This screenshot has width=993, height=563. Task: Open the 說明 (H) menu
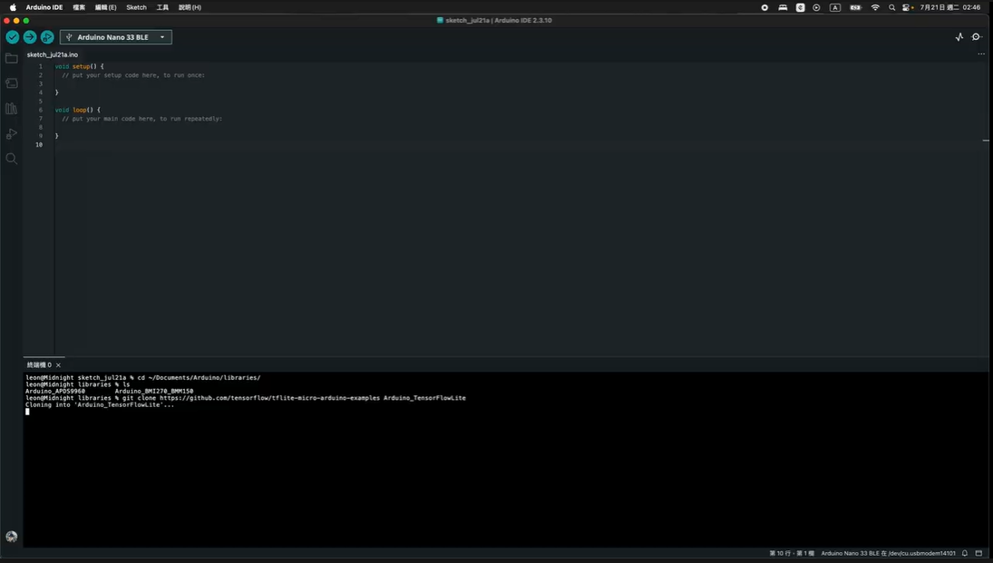tap(190, 7)
